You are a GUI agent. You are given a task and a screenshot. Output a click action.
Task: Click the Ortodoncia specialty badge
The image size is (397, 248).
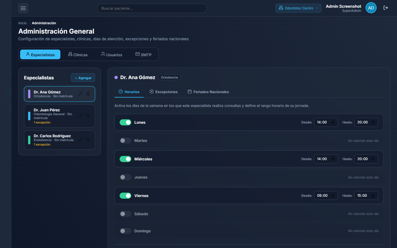pyautogui.click(x=169, y=77)
